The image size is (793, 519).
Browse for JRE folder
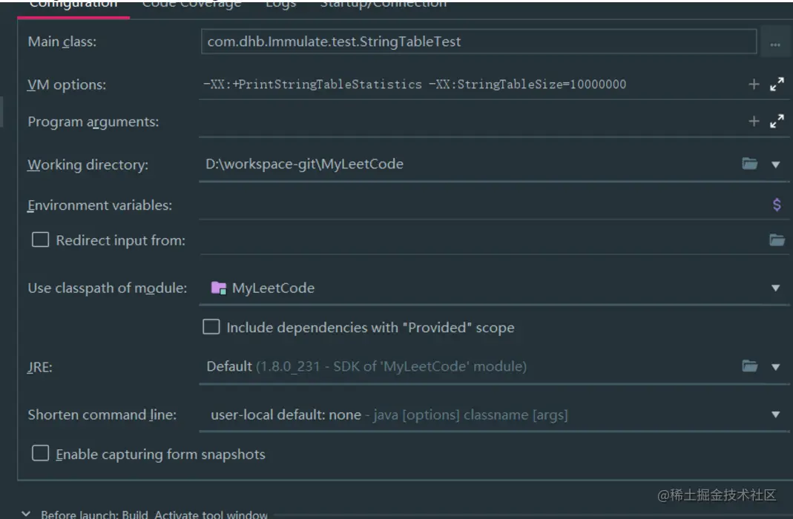(749, 366)
